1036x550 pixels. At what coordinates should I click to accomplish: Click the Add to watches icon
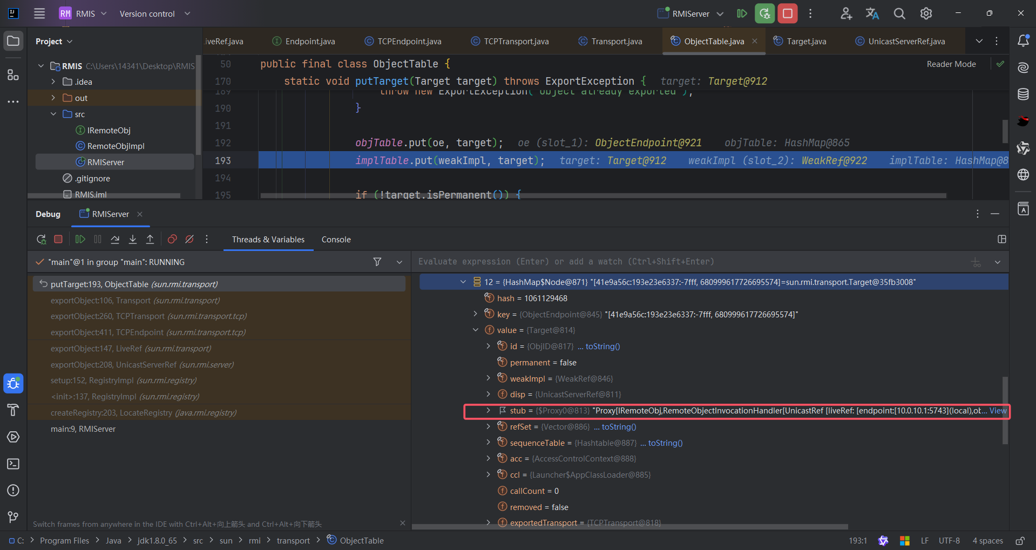pyautogui.click(x=976, y=262)
